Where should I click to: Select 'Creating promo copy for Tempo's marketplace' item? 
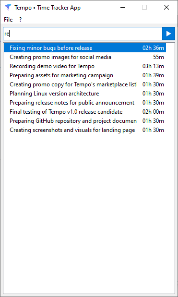point(85,84)
